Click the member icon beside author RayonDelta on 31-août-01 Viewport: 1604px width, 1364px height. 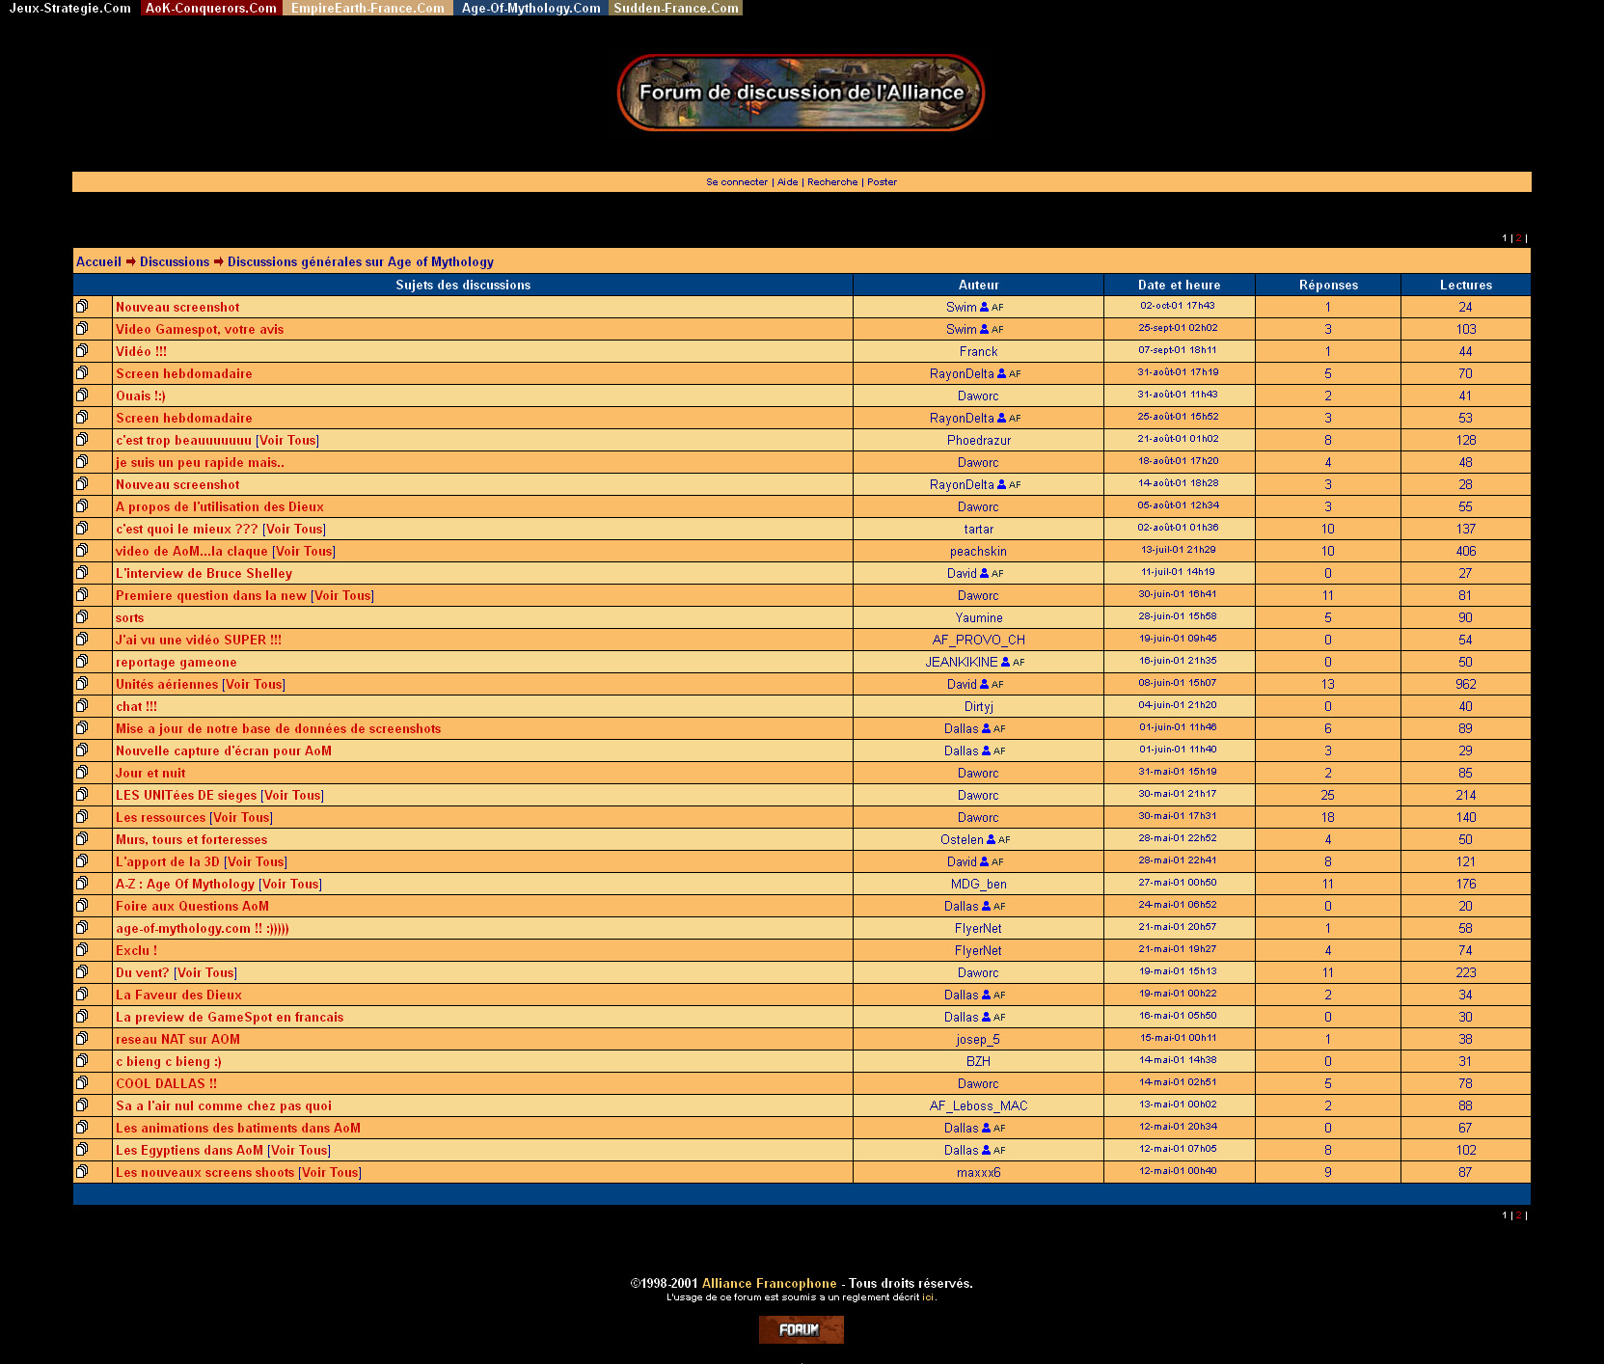pos(1001,373)
